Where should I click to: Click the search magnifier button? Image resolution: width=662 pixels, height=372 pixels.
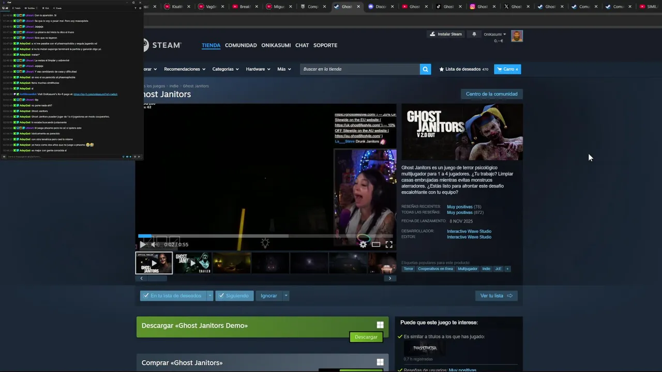click(425, 69)
